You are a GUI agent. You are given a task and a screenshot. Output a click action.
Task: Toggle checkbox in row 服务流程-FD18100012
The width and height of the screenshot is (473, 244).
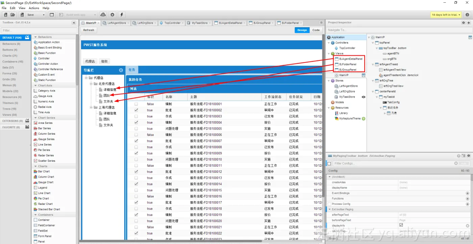(x=136, y=172)
